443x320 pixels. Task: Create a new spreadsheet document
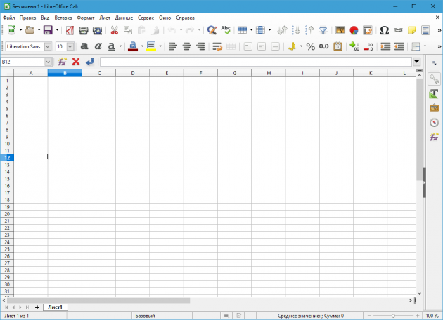pyautogui.click(x=11, y=30)
